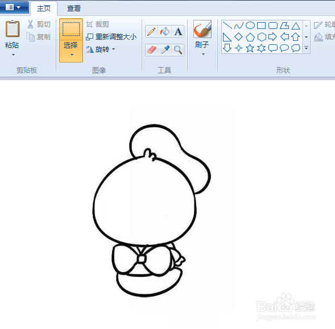Expand the 刷子 brushes dropdown
Screen dimensions: 335x329
[x=203, y=54]
